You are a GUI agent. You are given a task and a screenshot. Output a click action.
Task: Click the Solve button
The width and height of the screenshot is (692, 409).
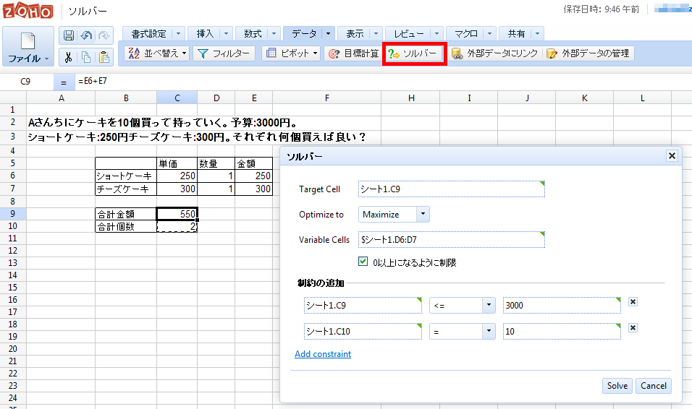617,386
